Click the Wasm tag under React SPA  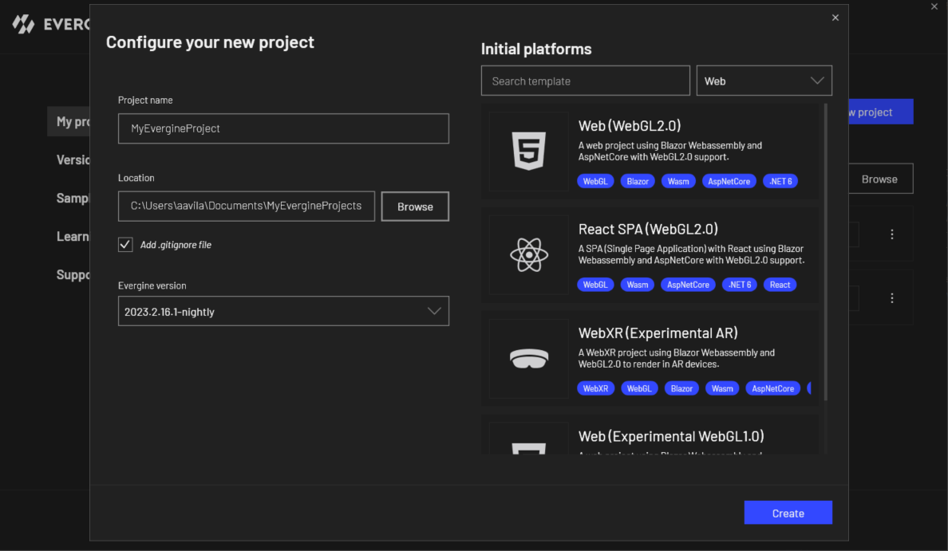click(638, 285)
